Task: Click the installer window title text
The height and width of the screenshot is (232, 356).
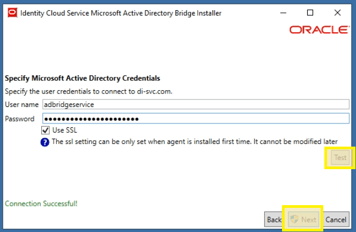Action: (x=121, y=13)
